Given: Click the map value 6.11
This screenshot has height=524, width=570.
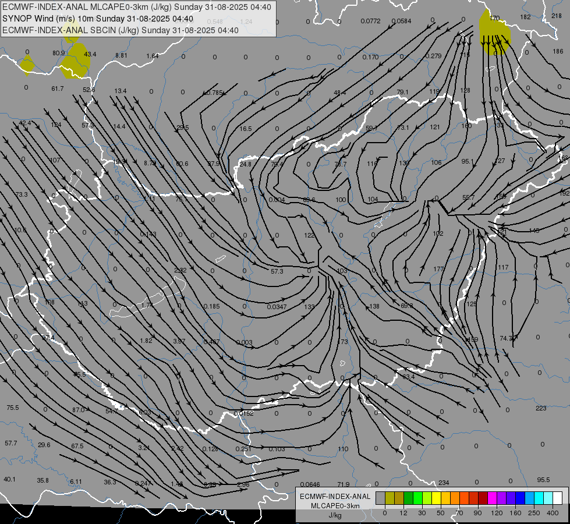Looking at the screenshot, I should tap(76, 481).
